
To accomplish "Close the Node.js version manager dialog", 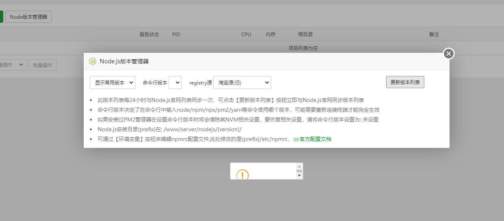I will click(x=448, y=54).
